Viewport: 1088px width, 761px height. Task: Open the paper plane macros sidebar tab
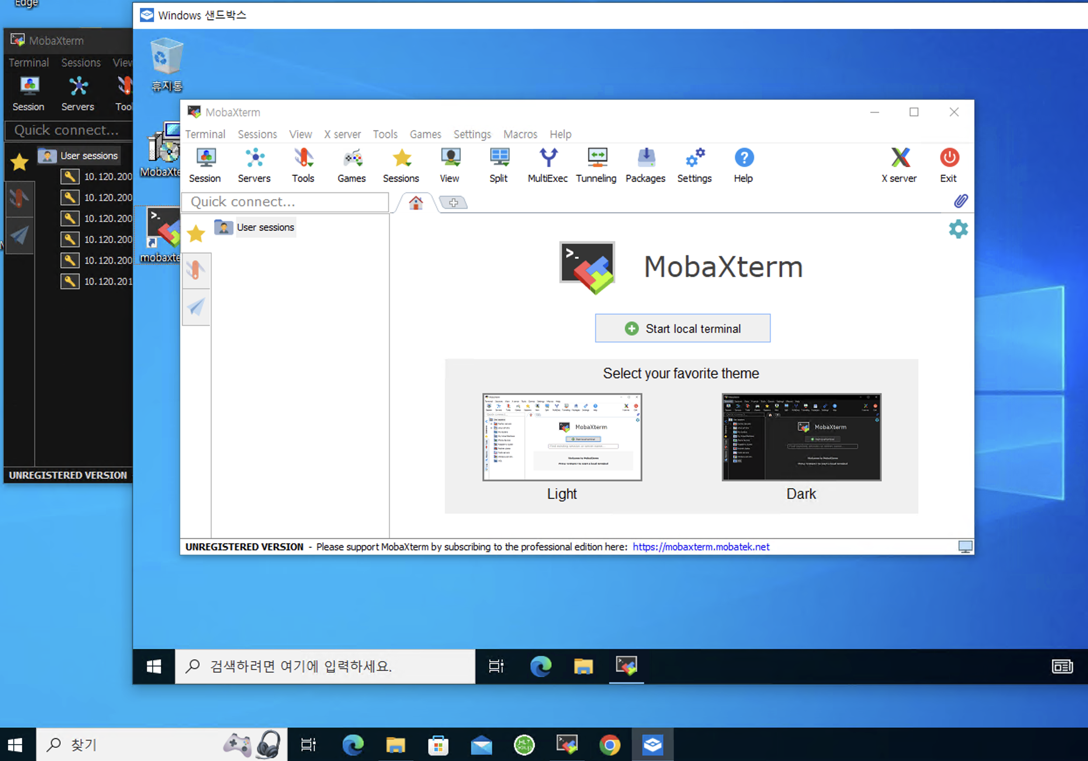tap(196, 307)
